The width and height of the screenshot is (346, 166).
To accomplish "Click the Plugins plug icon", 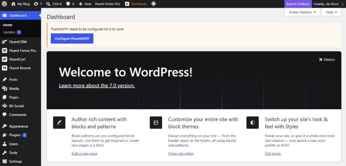I will (4, 135).
